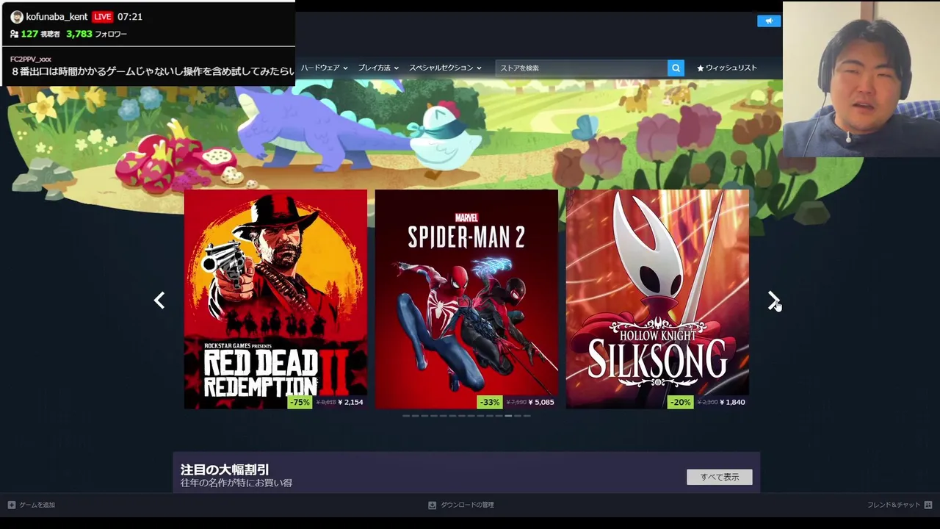This screenshot has width=940, height=529.
Task: Click the ストアを検索 search field
Action: (581, 68)
